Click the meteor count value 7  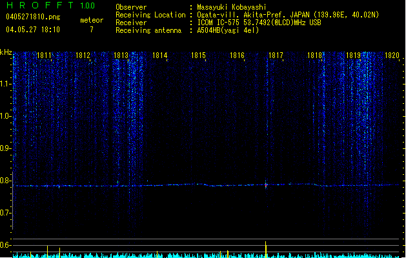click(92, 30)
